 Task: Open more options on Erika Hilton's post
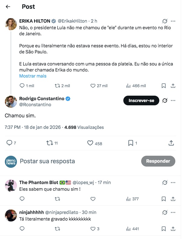[173, 21]
